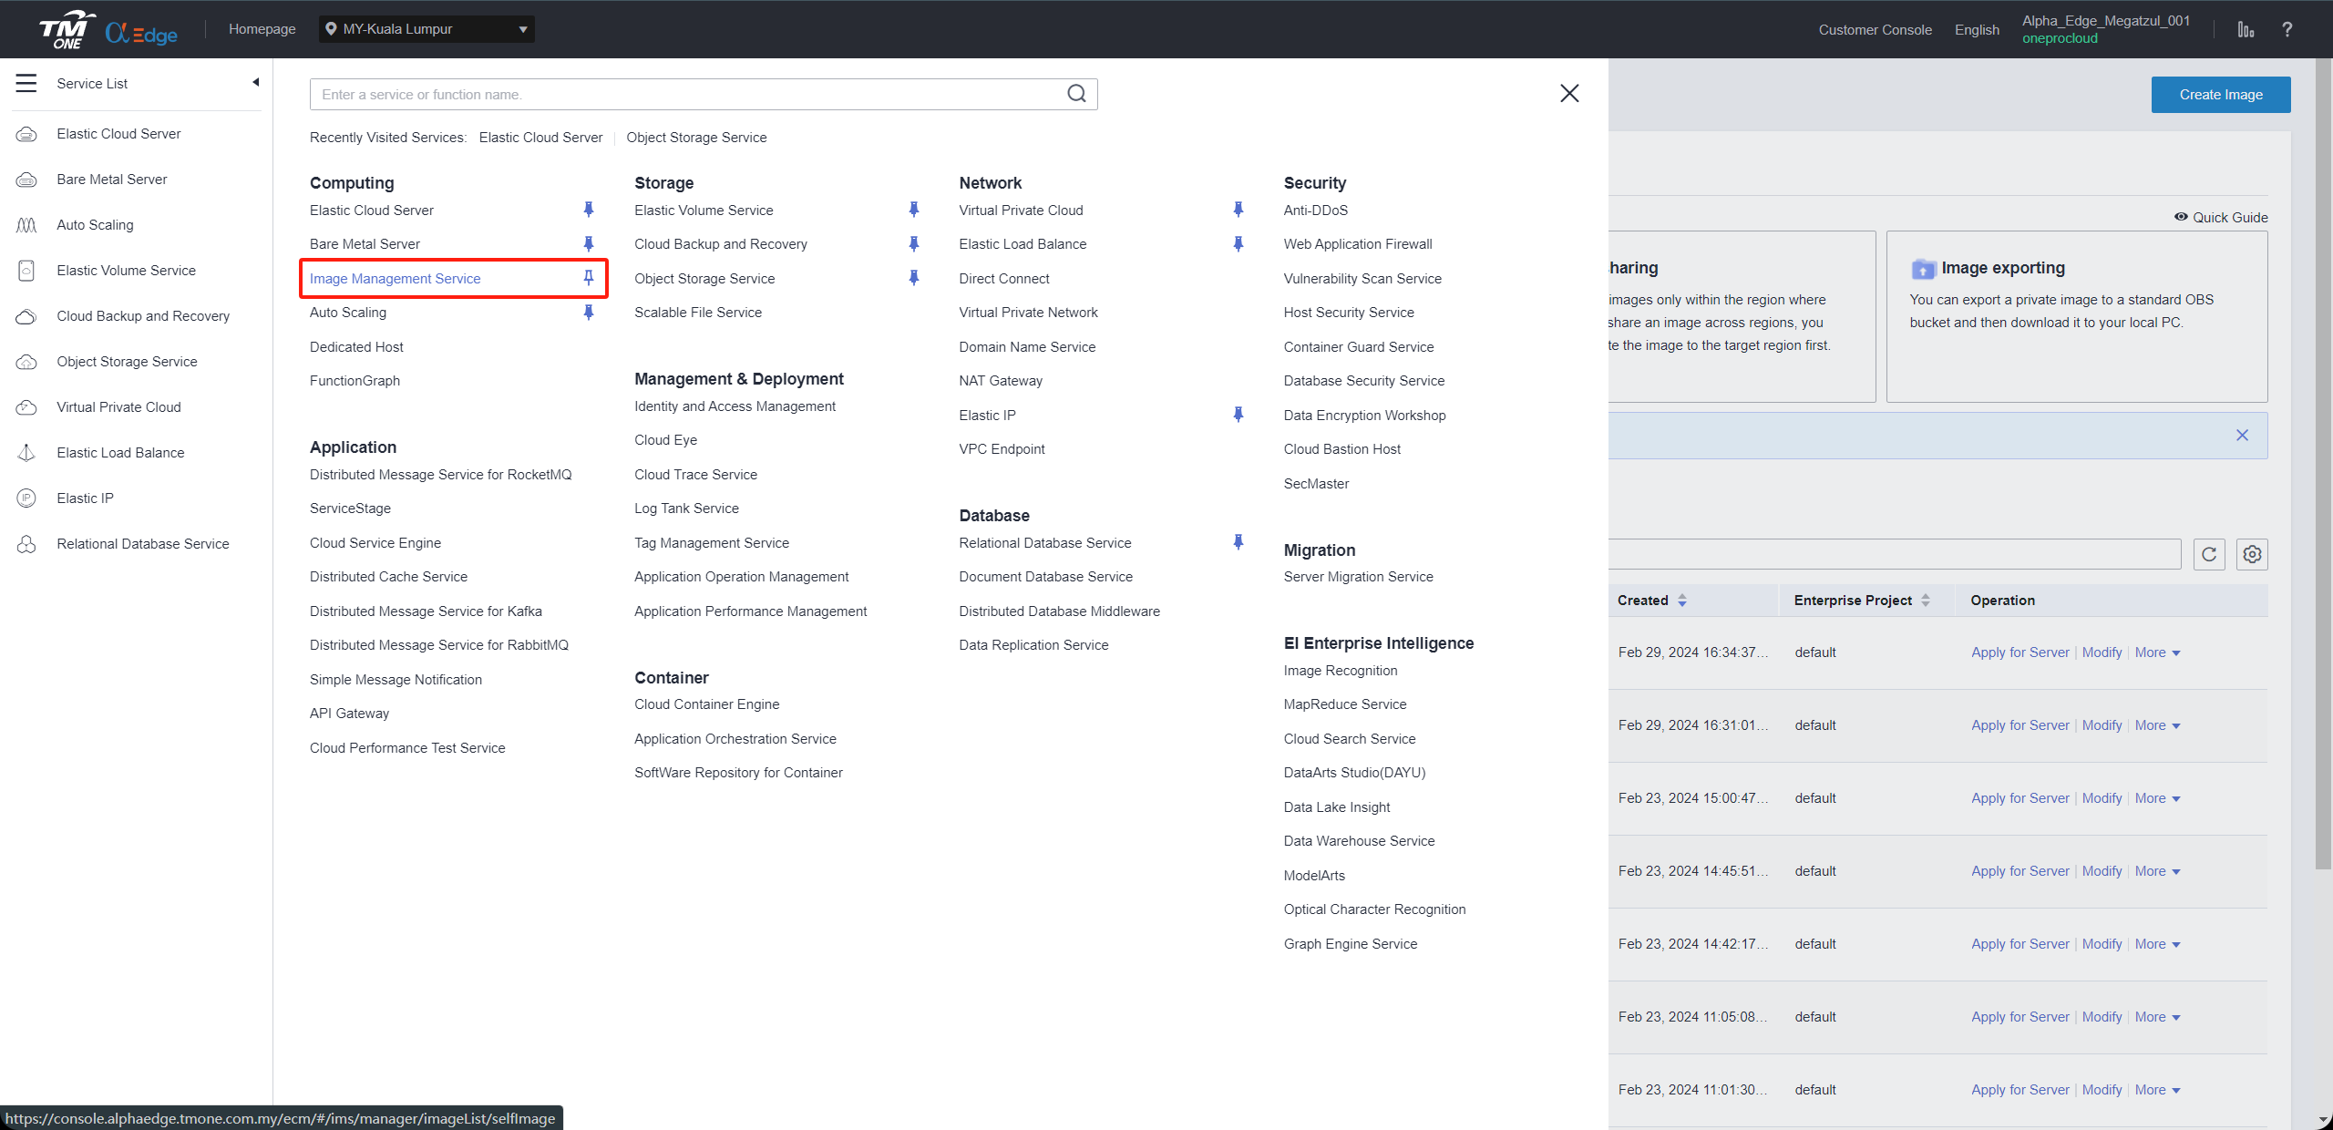Open Relational Database Service sidebar item
Screen dimensions: 2333x1130
(x=143, y=543)
